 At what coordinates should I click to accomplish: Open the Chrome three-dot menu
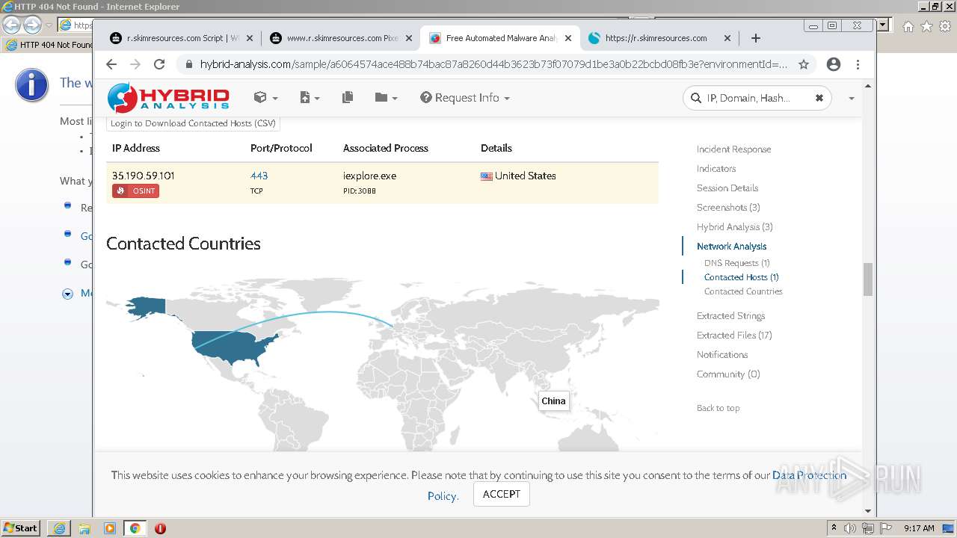click(858, 64)
